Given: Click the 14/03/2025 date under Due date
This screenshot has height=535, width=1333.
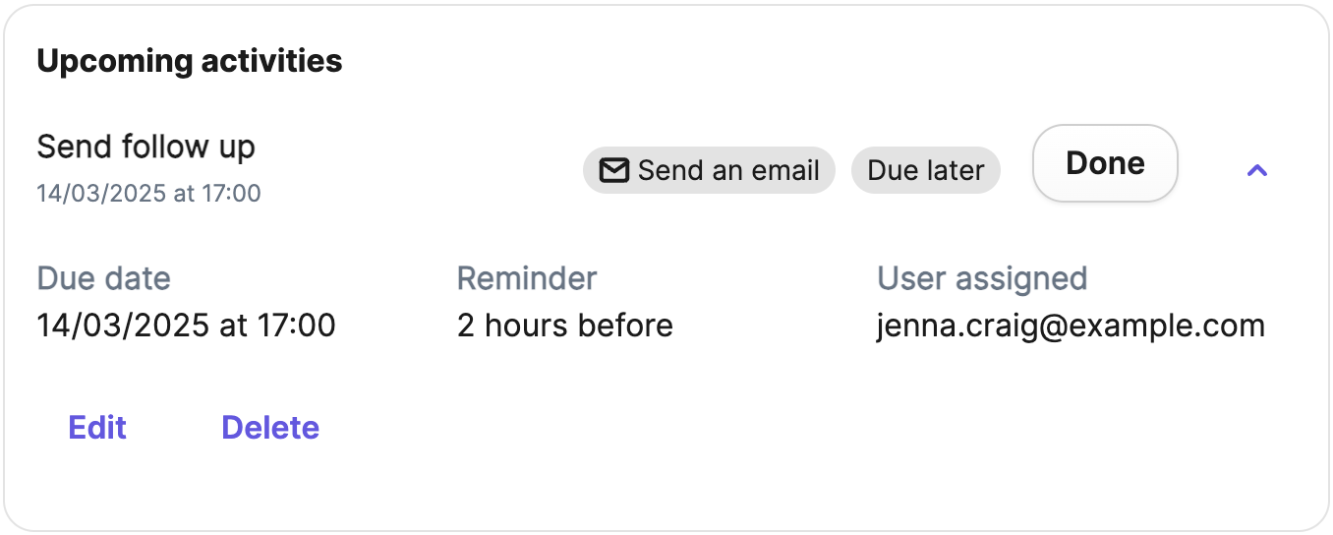Looking at the screenshot, I should coord(123,326).
